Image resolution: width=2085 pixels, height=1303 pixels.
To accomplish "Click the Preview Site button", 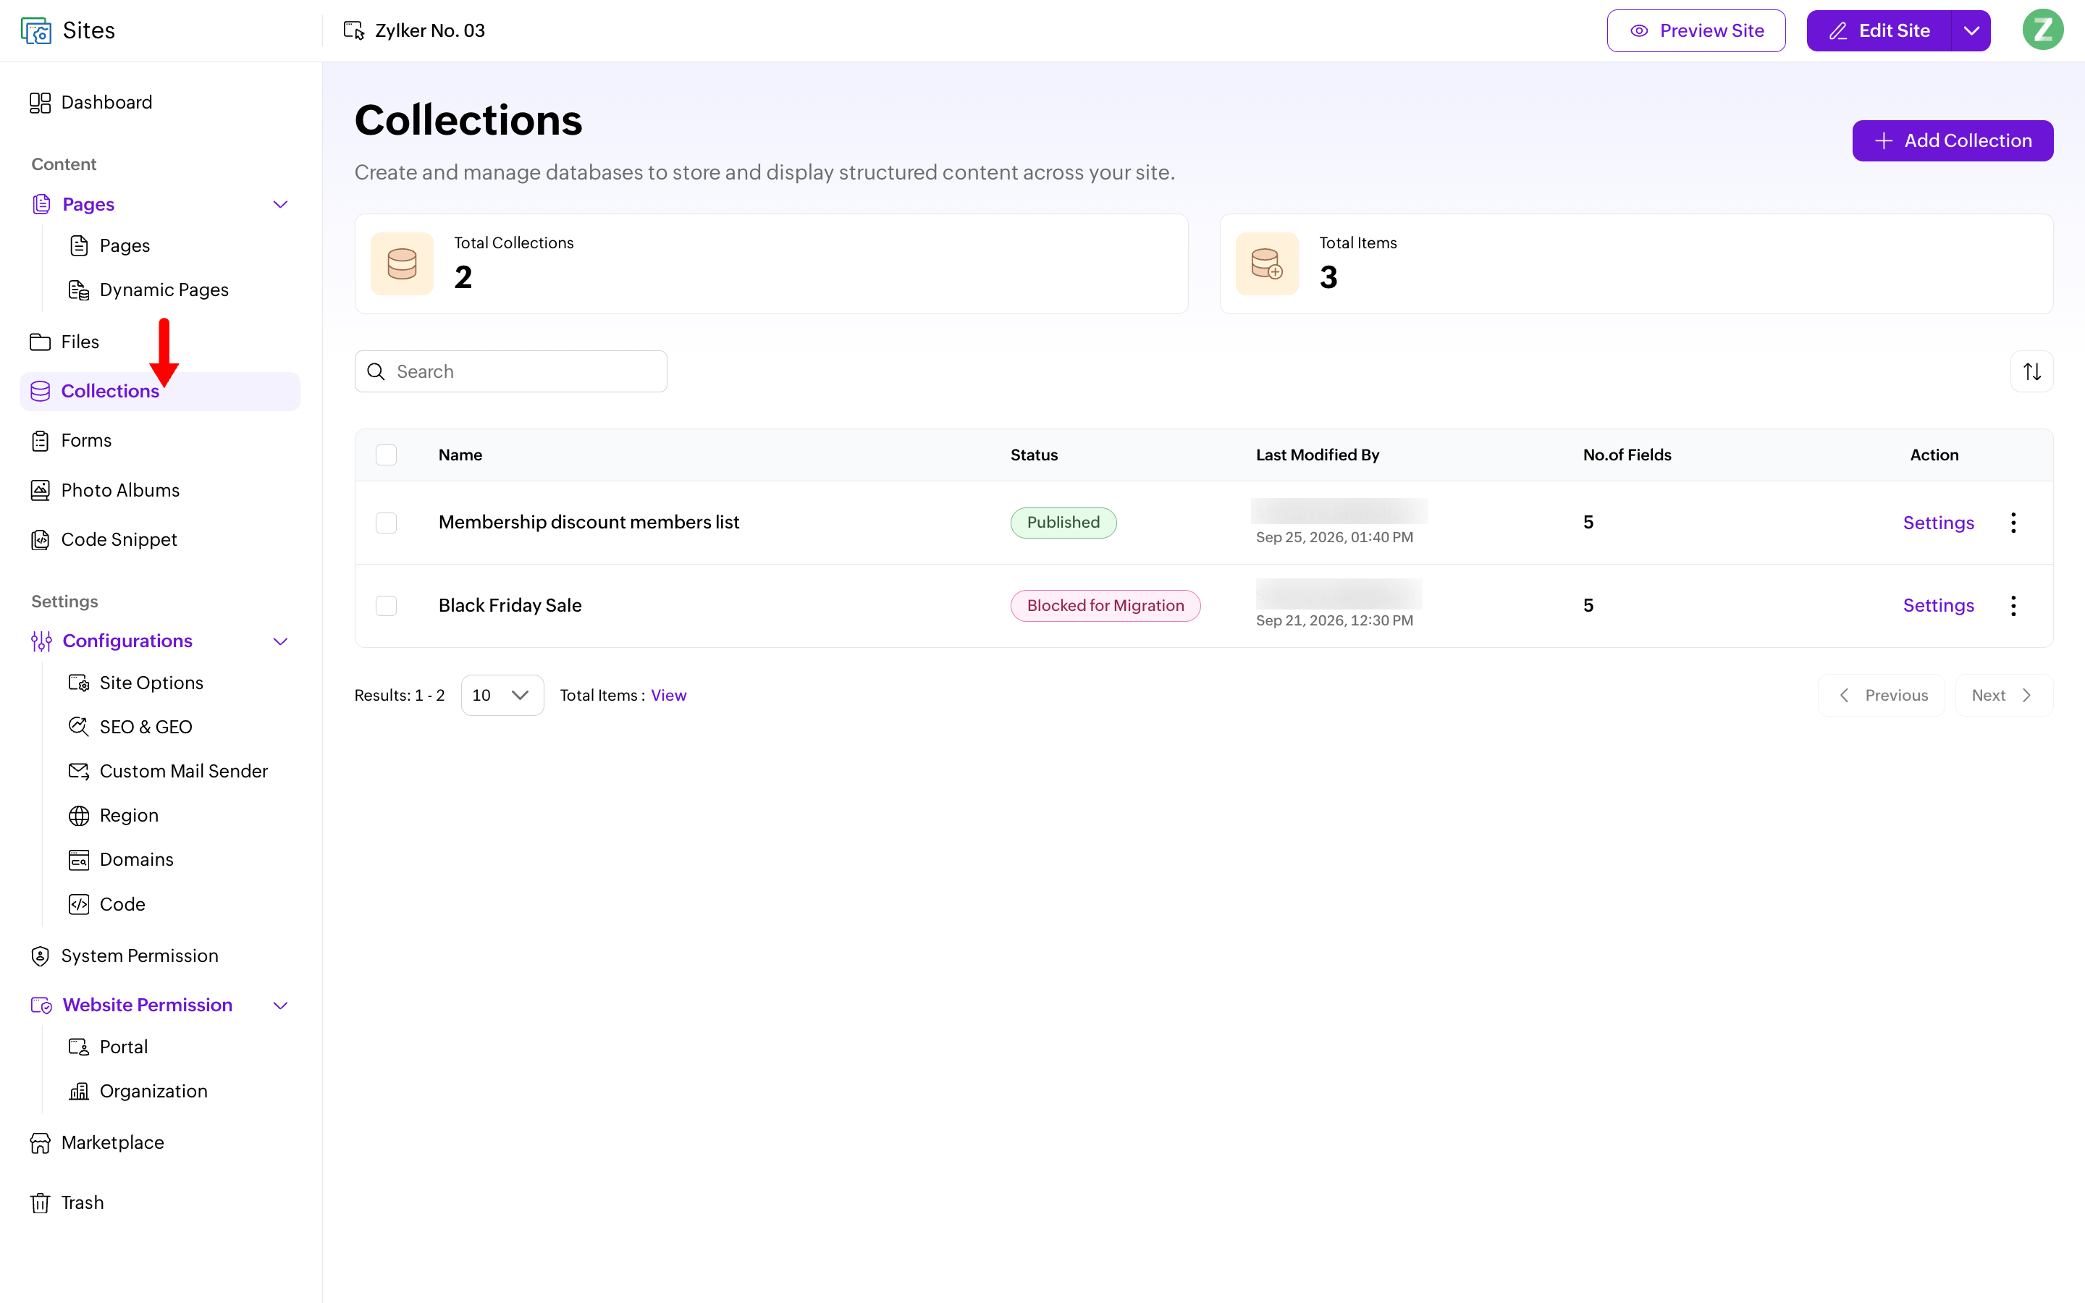I will pos(1696,31).
